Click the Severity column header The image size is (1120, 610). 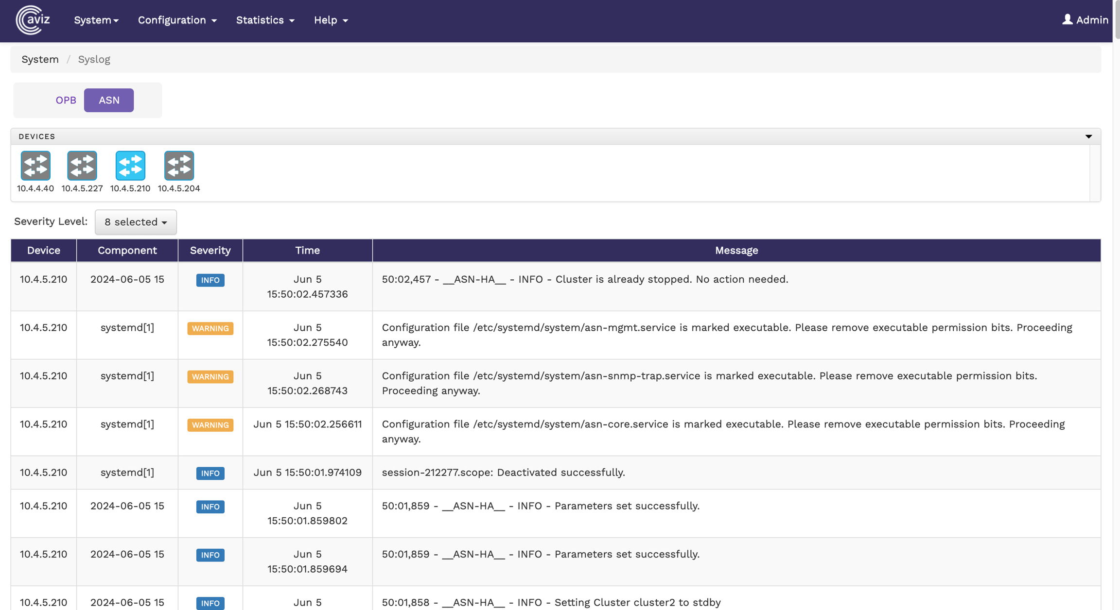pos(210,251)
